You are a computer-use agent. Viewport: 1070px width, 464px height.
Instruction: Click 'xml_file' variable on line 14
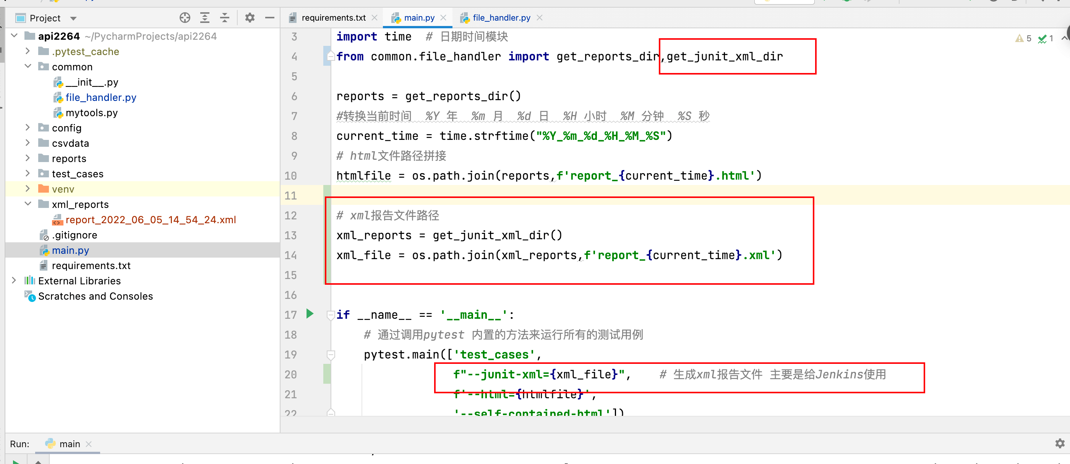363,255
